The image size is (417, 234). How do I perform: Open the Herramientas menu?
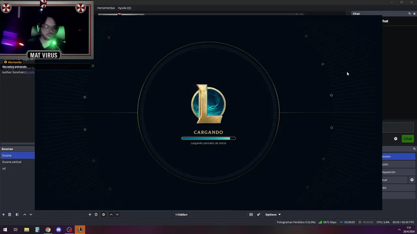coord(106,8)
